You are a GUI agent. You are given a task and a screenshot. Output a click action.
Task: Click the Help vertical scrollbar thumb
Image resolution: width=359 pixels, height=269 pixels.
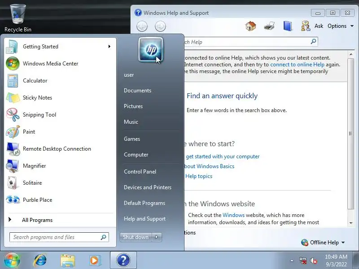coord(351,134)
